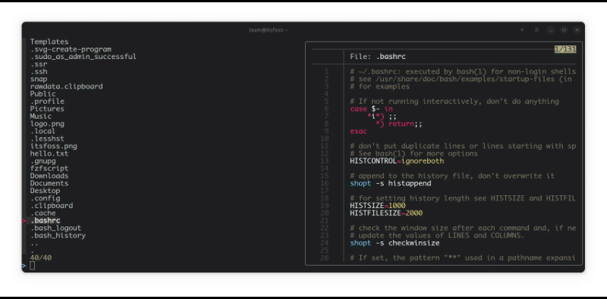Select the highlighted .bashrc entry

pyautogui.click(x=46, y=220)
